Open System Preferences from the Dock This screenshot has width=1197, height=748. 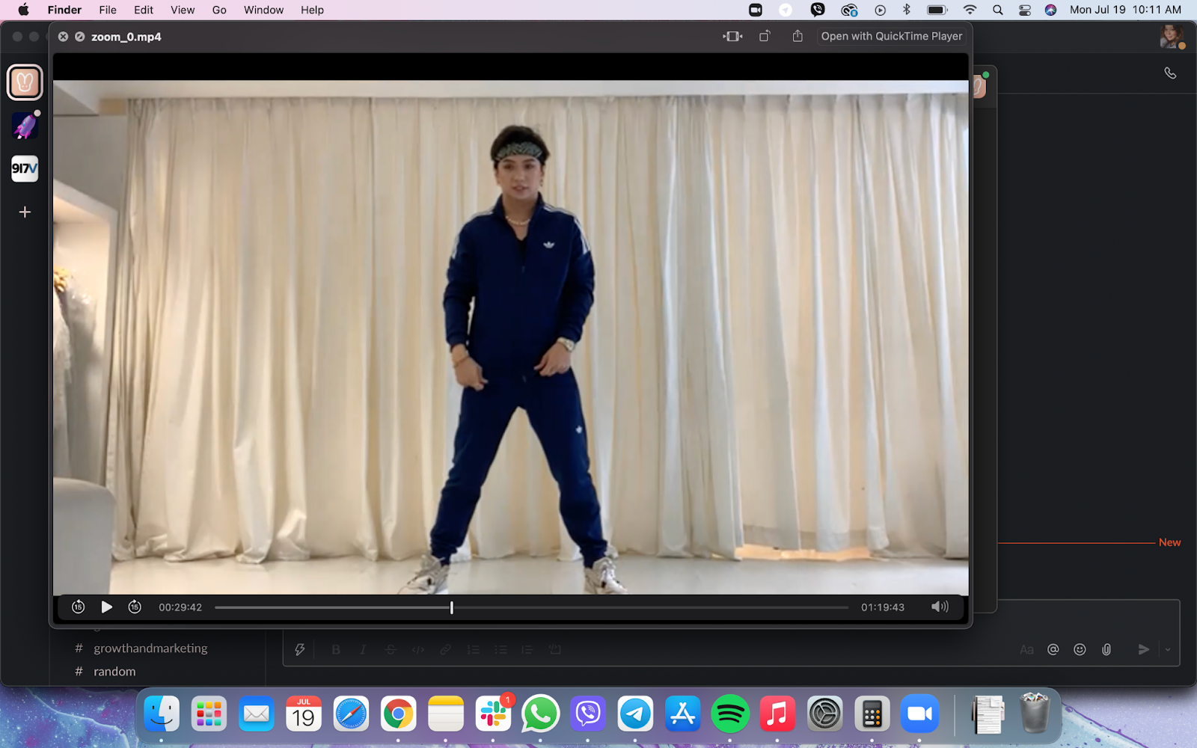[x=824, y=714]
